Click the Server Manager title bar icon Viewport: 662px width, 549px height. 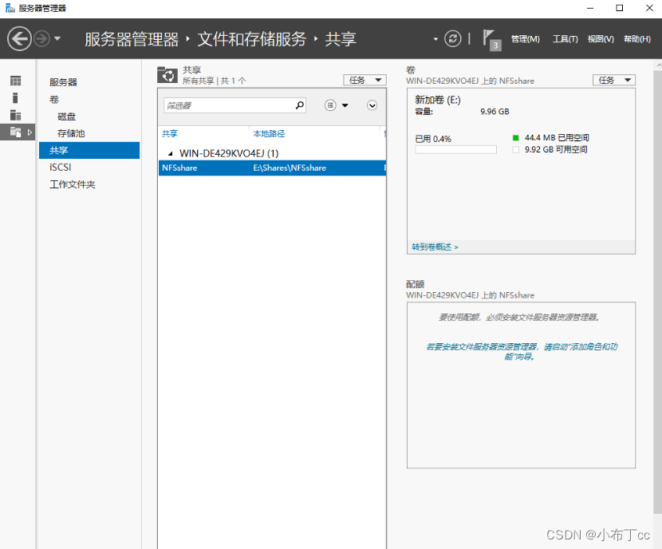tap(10, 8)
